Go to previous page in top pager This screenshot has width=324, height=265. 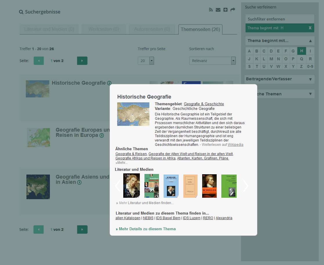click(x=39, y=61)
